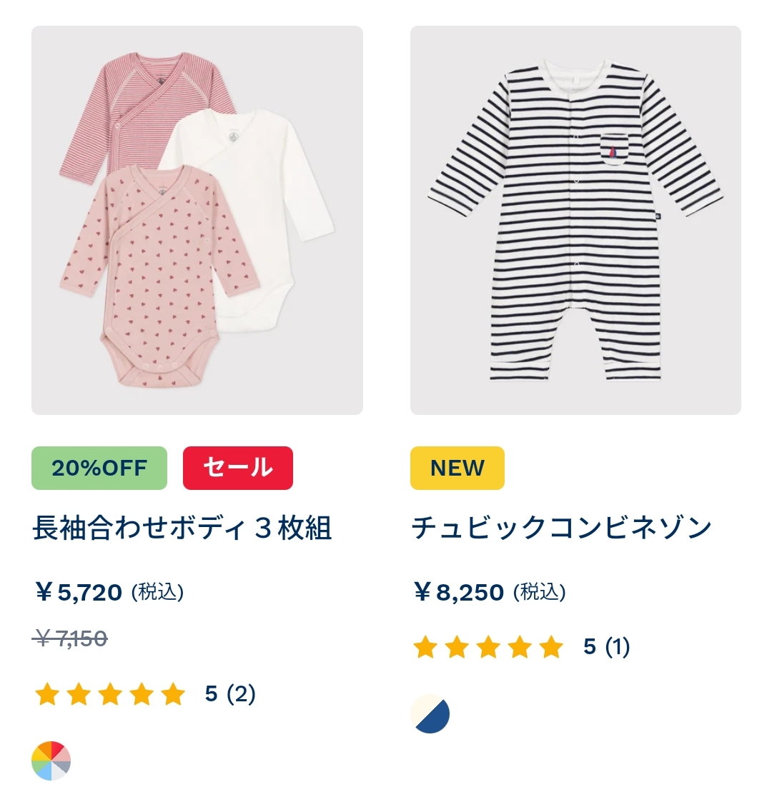Click the fifth star of the bodysuit rating
Viewport: 772px width, 807px height.
click(172, 693)
